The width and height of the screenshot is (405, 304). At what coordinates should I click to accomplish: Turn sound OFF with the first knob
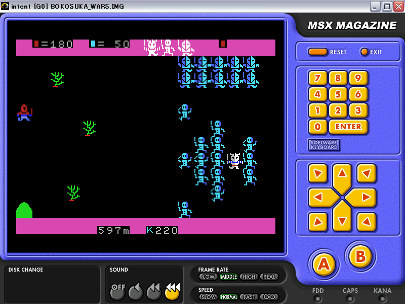click(117, 292)
